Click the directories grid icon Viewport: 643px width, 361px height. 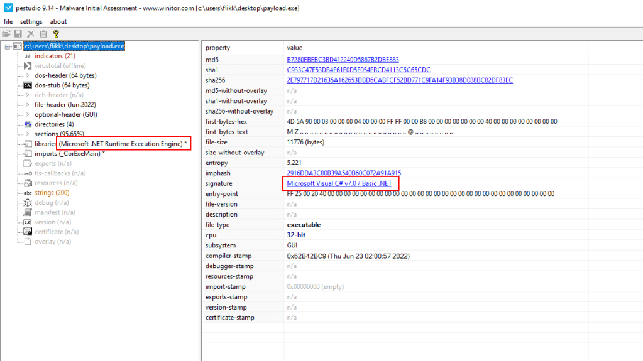27,124
